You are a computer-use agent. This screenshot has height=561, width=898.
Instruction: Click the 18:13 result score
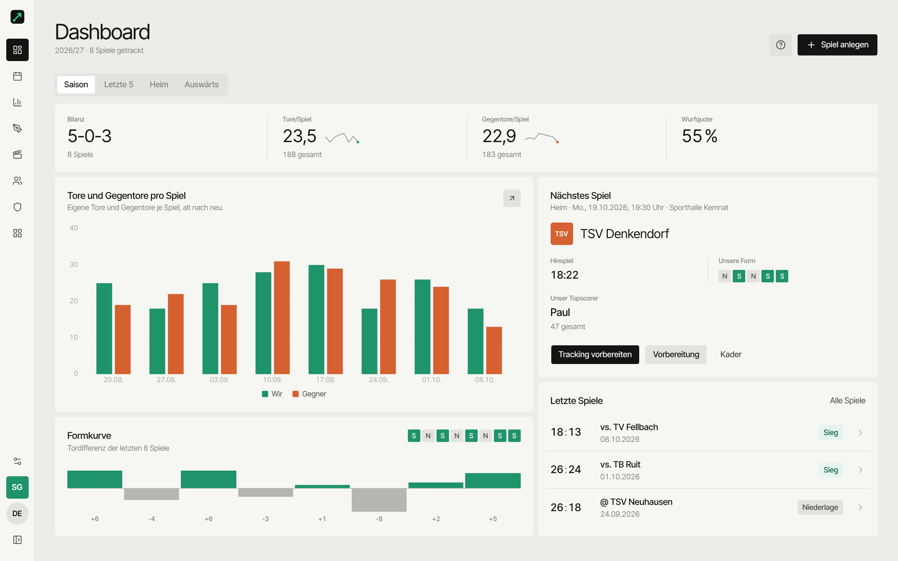(566, 432)
